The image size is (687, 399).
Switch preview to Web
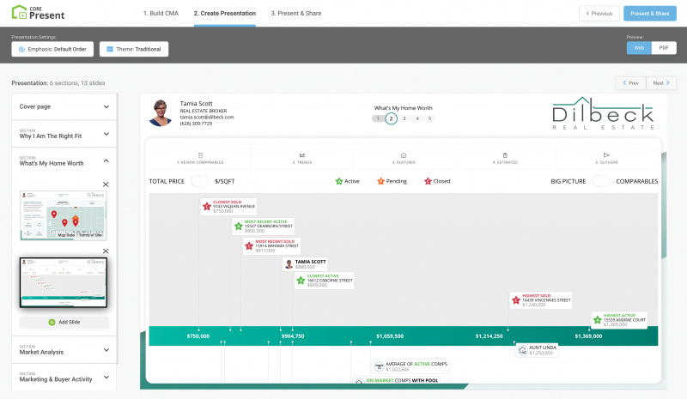(x=639, y=48)
